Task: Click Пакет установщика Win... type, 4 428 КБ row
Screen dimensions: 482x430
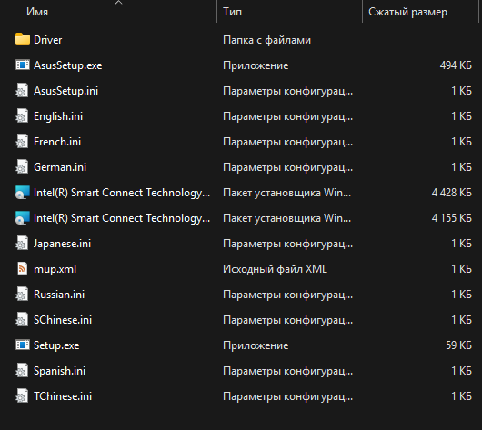Action: click(286, 193)
